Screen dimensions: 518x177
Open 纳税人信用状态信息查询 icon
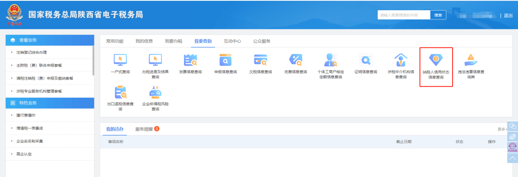click(x=436, y=60)
